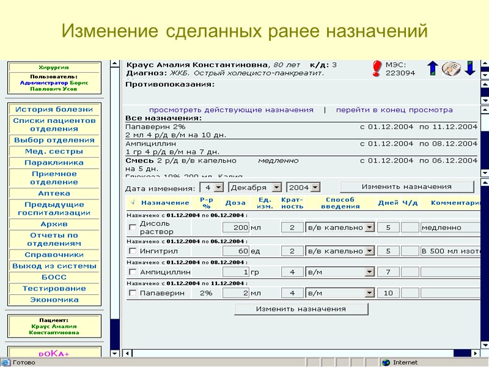Click просмотреть действующие назначения link
Image resolution: width=489 pixels, height=367 pixels.
click(x=231, y=110)
